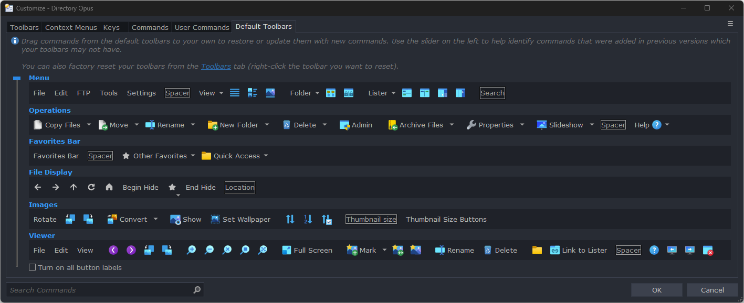Click the Set Wallpaper icon

[x=215, y=219]
